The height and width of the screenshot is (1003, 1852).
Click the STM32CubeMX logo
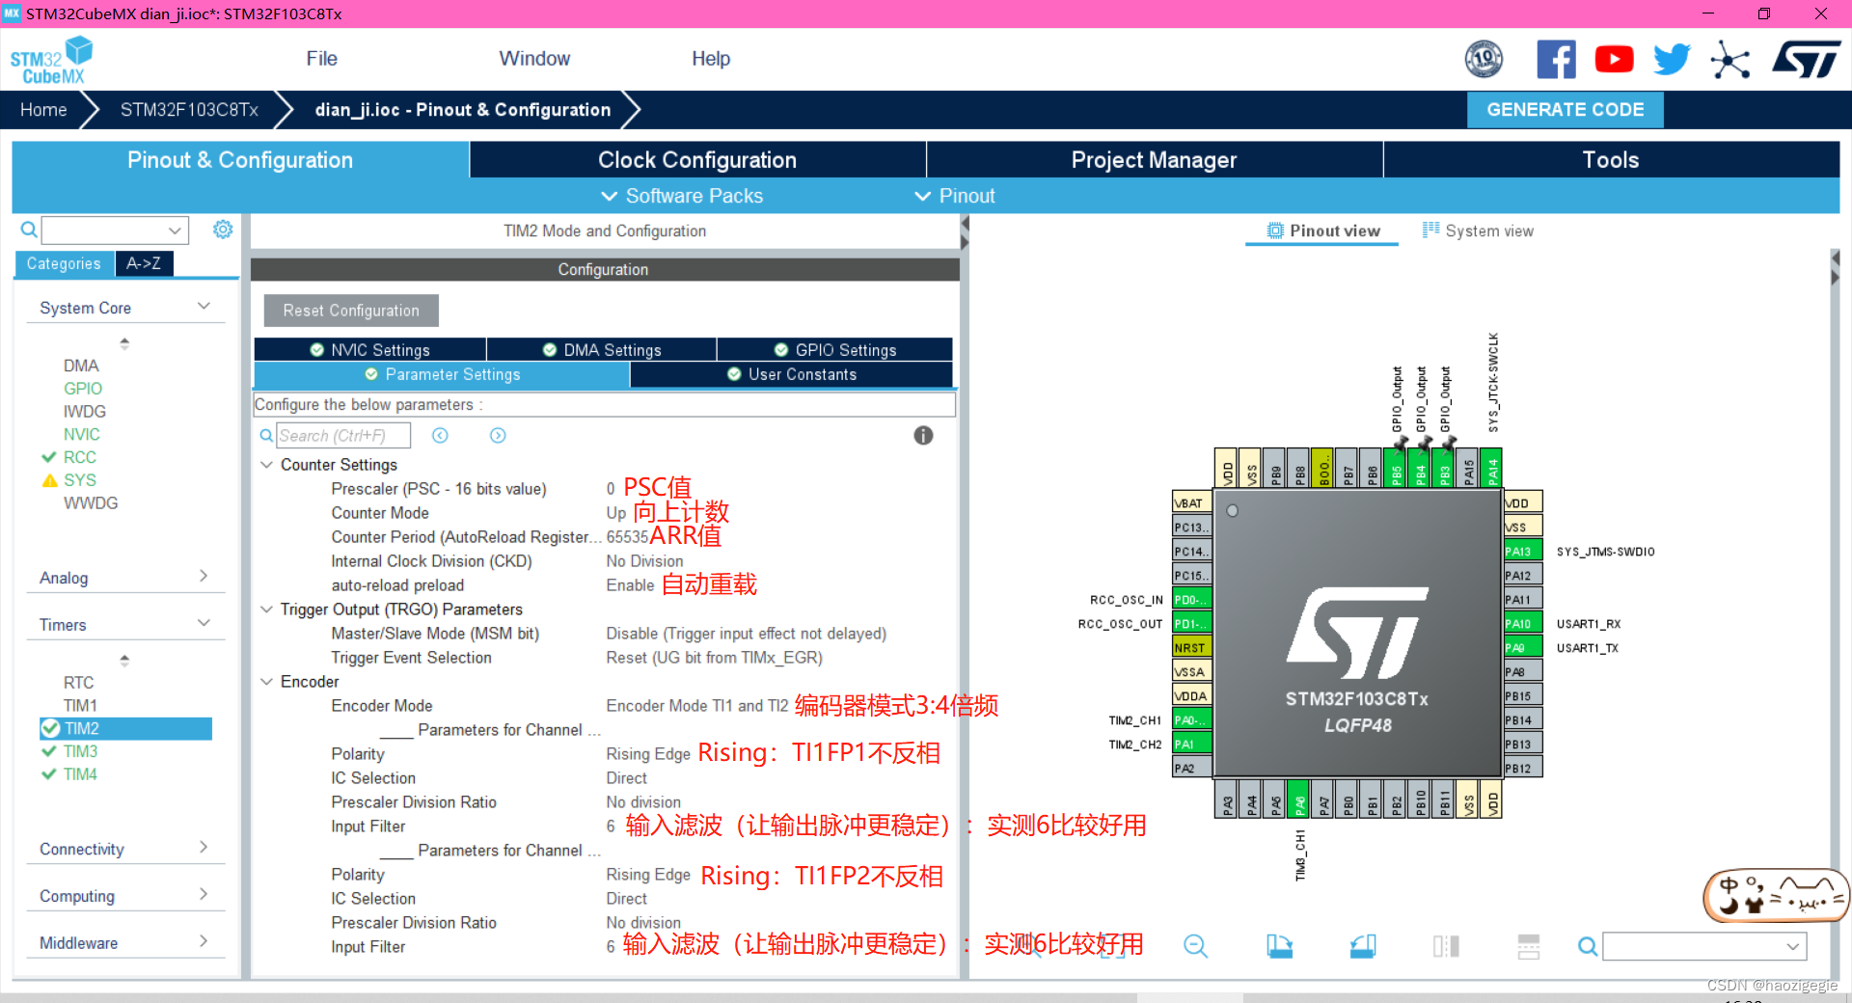pyautogui.click(x=52, y=60)
